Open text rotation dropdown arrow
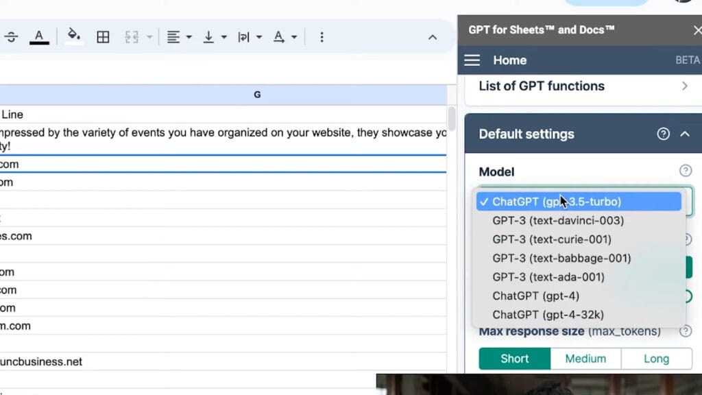The width and height of the screenshot is (702, 395). (x=294, y=37)
